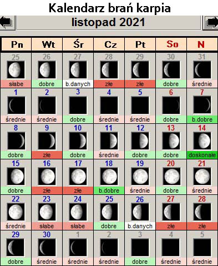
Task: Go to previous month with left arrow
Action: 7,23
